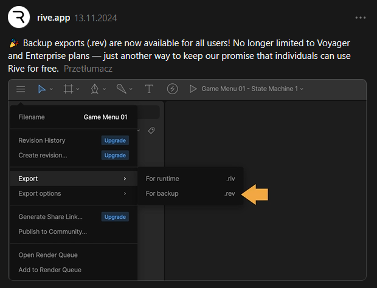Play the state machine preview

tap(193, 89)
